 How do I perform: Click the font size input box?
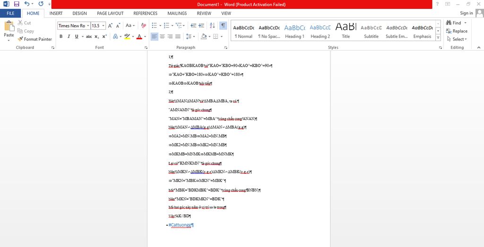tap(95, 26)
